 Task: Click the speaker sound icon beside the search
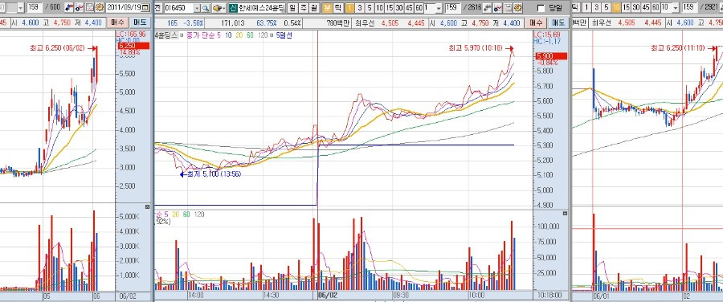[x=219, y=8]
